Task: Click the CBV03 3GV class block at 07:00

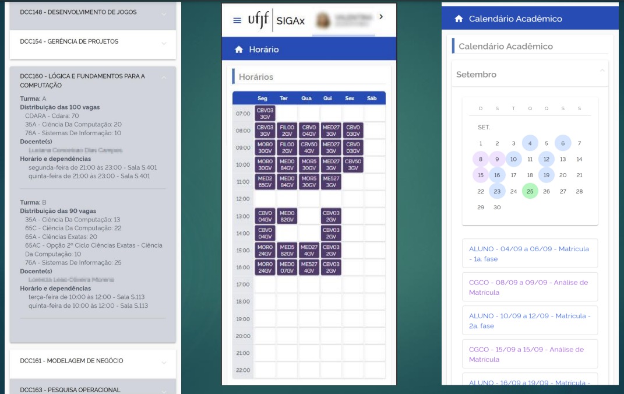Action: [265, 114]
